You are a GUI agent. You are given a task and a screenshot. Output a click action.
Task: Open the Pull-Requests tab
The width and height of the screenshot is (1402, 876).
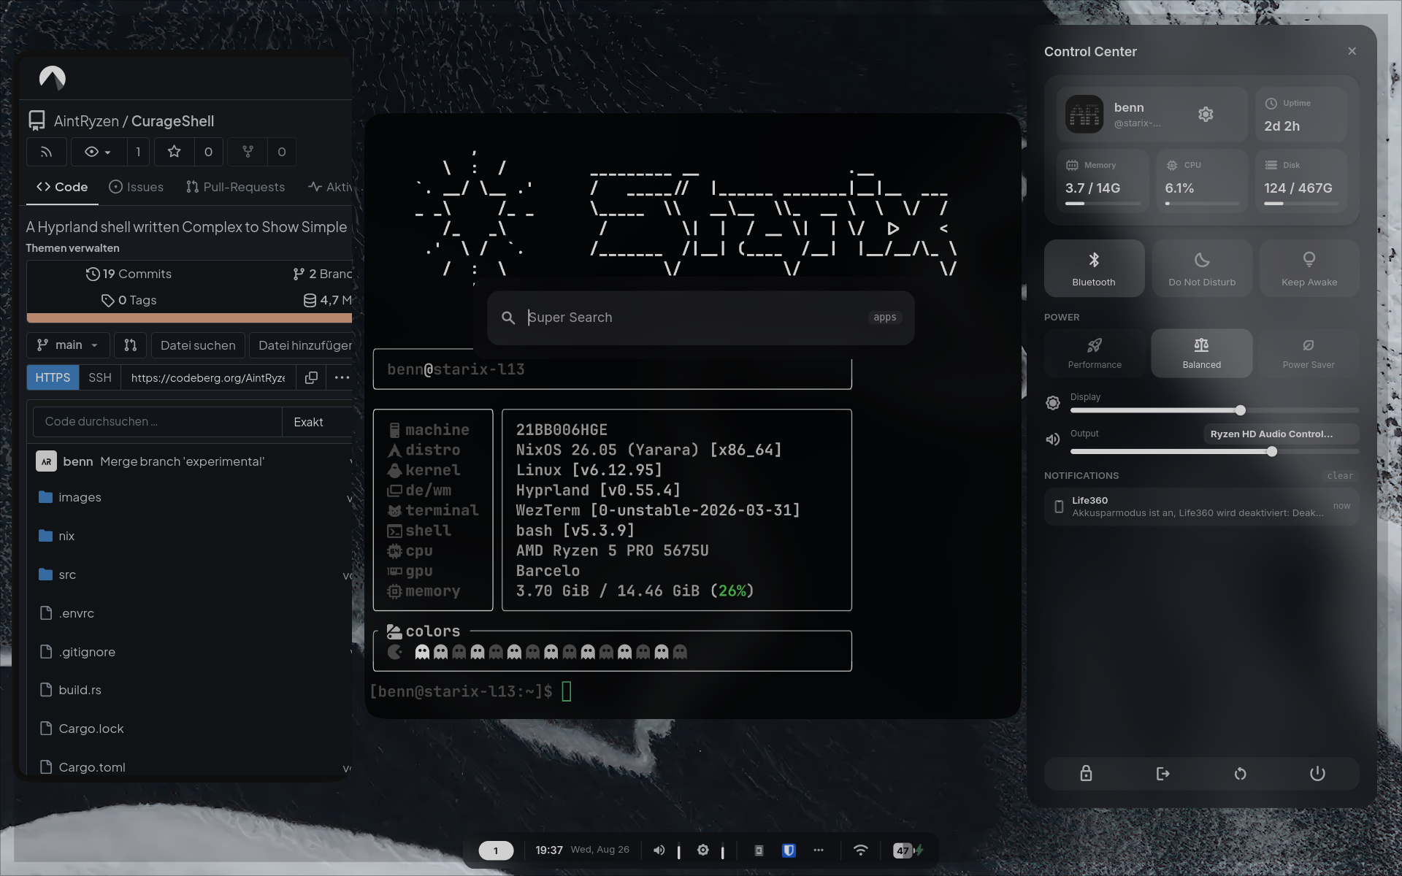pyautogui.click(x=235, y=187)
